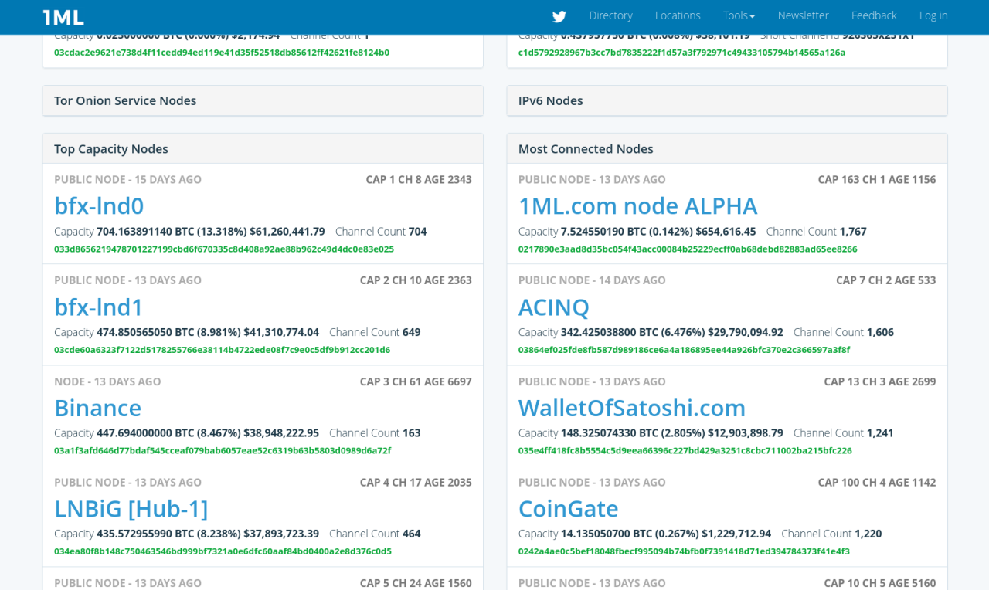View the ACINQ node details
The image size is (989, 590).
554,307
